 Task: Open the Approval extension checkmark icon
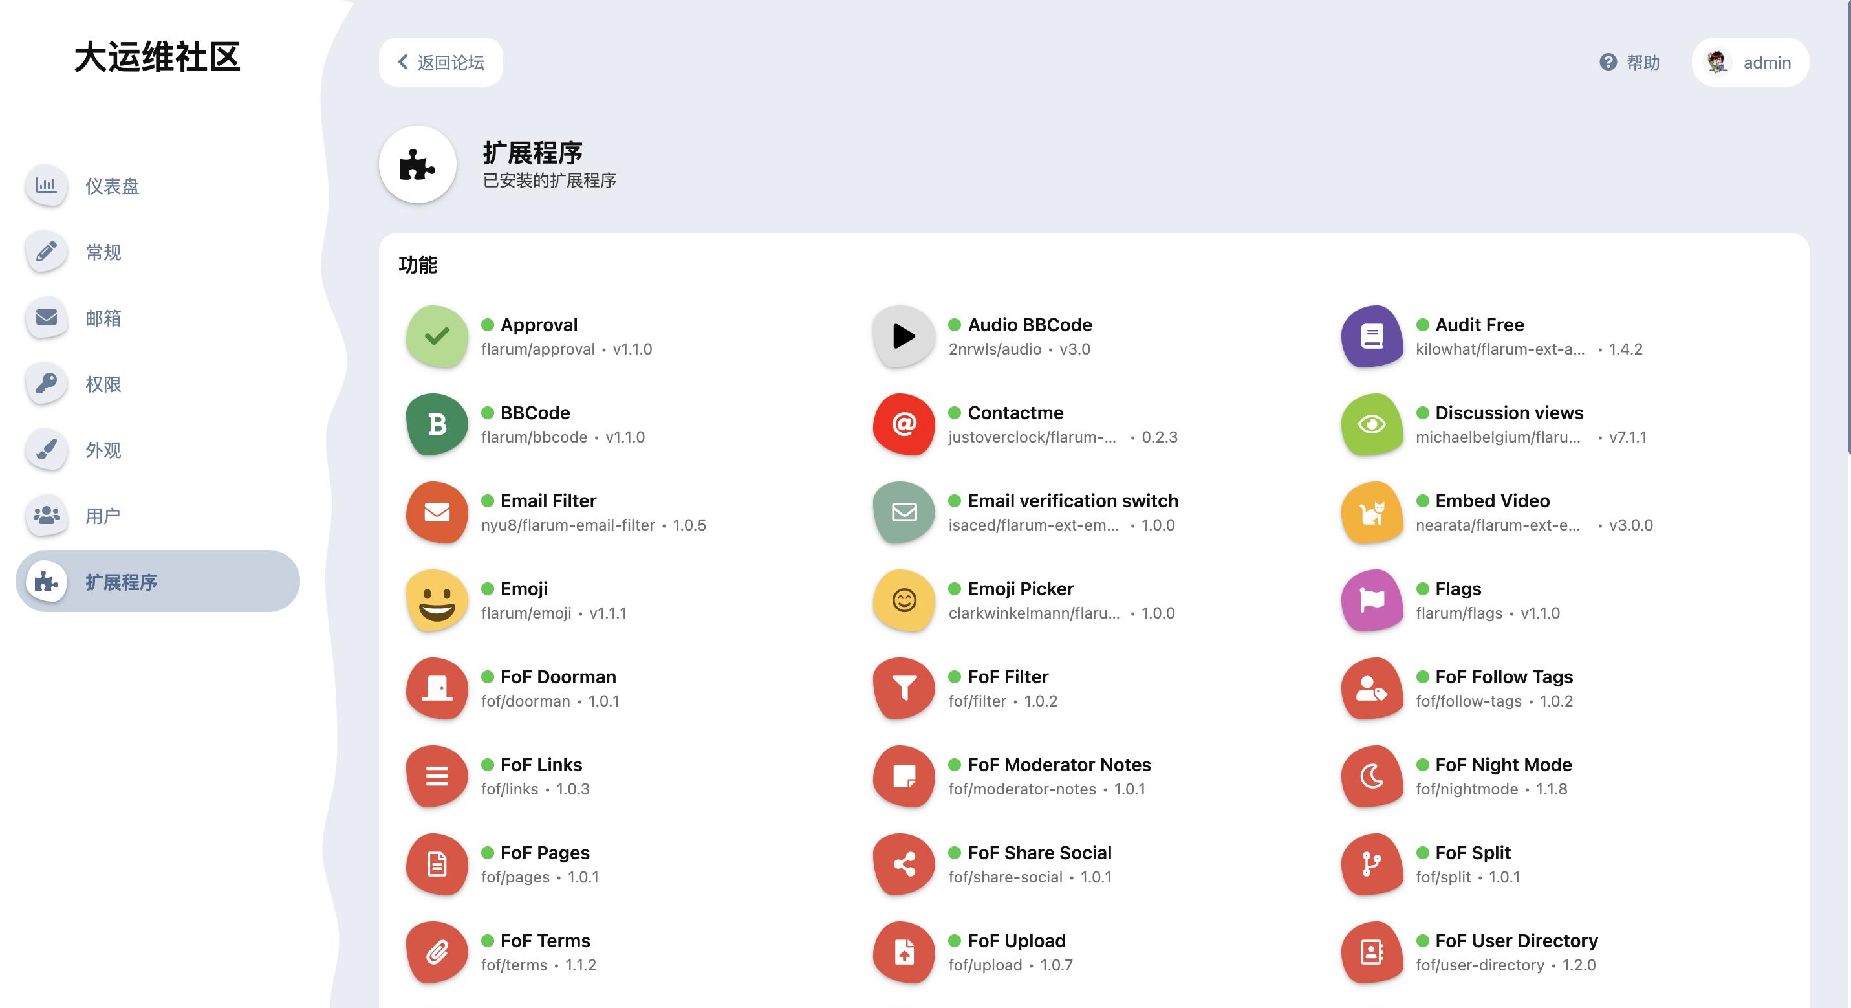tap(437, 336)
